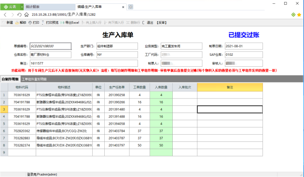
Task: Click the 生产部门 field
Action: coord(117,46)
